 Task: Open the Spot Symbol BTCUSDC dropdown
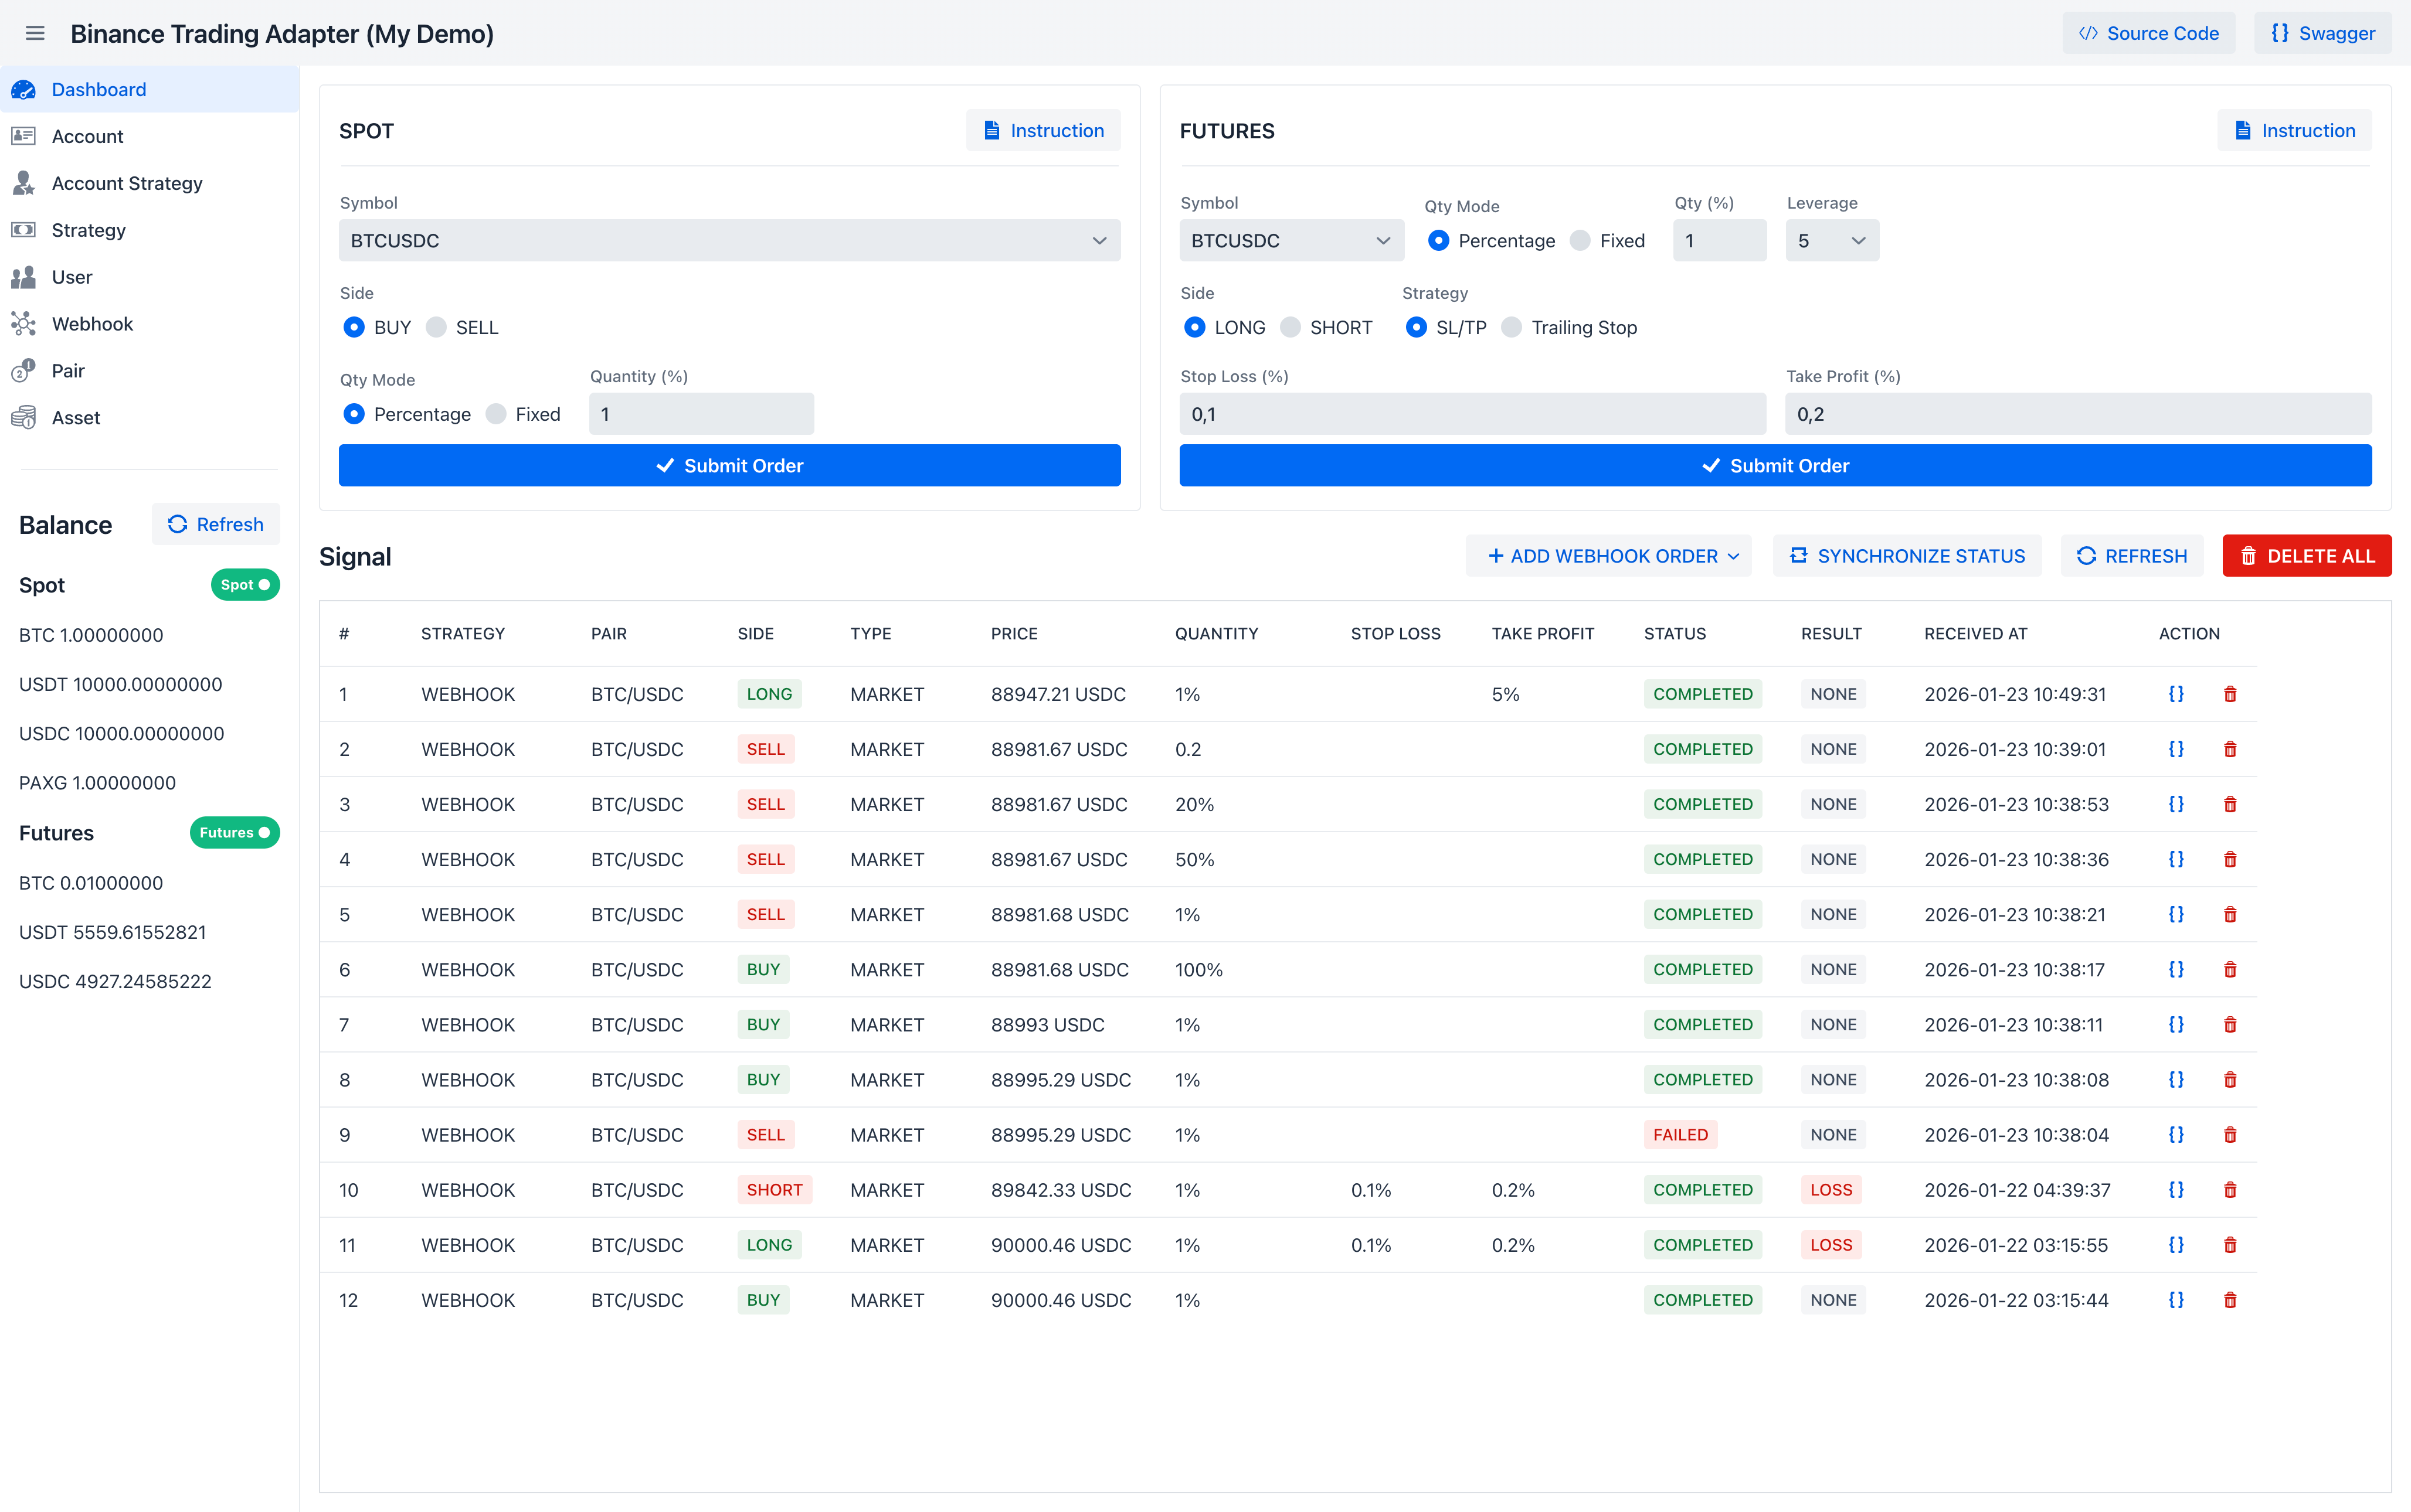coord(729,241)
